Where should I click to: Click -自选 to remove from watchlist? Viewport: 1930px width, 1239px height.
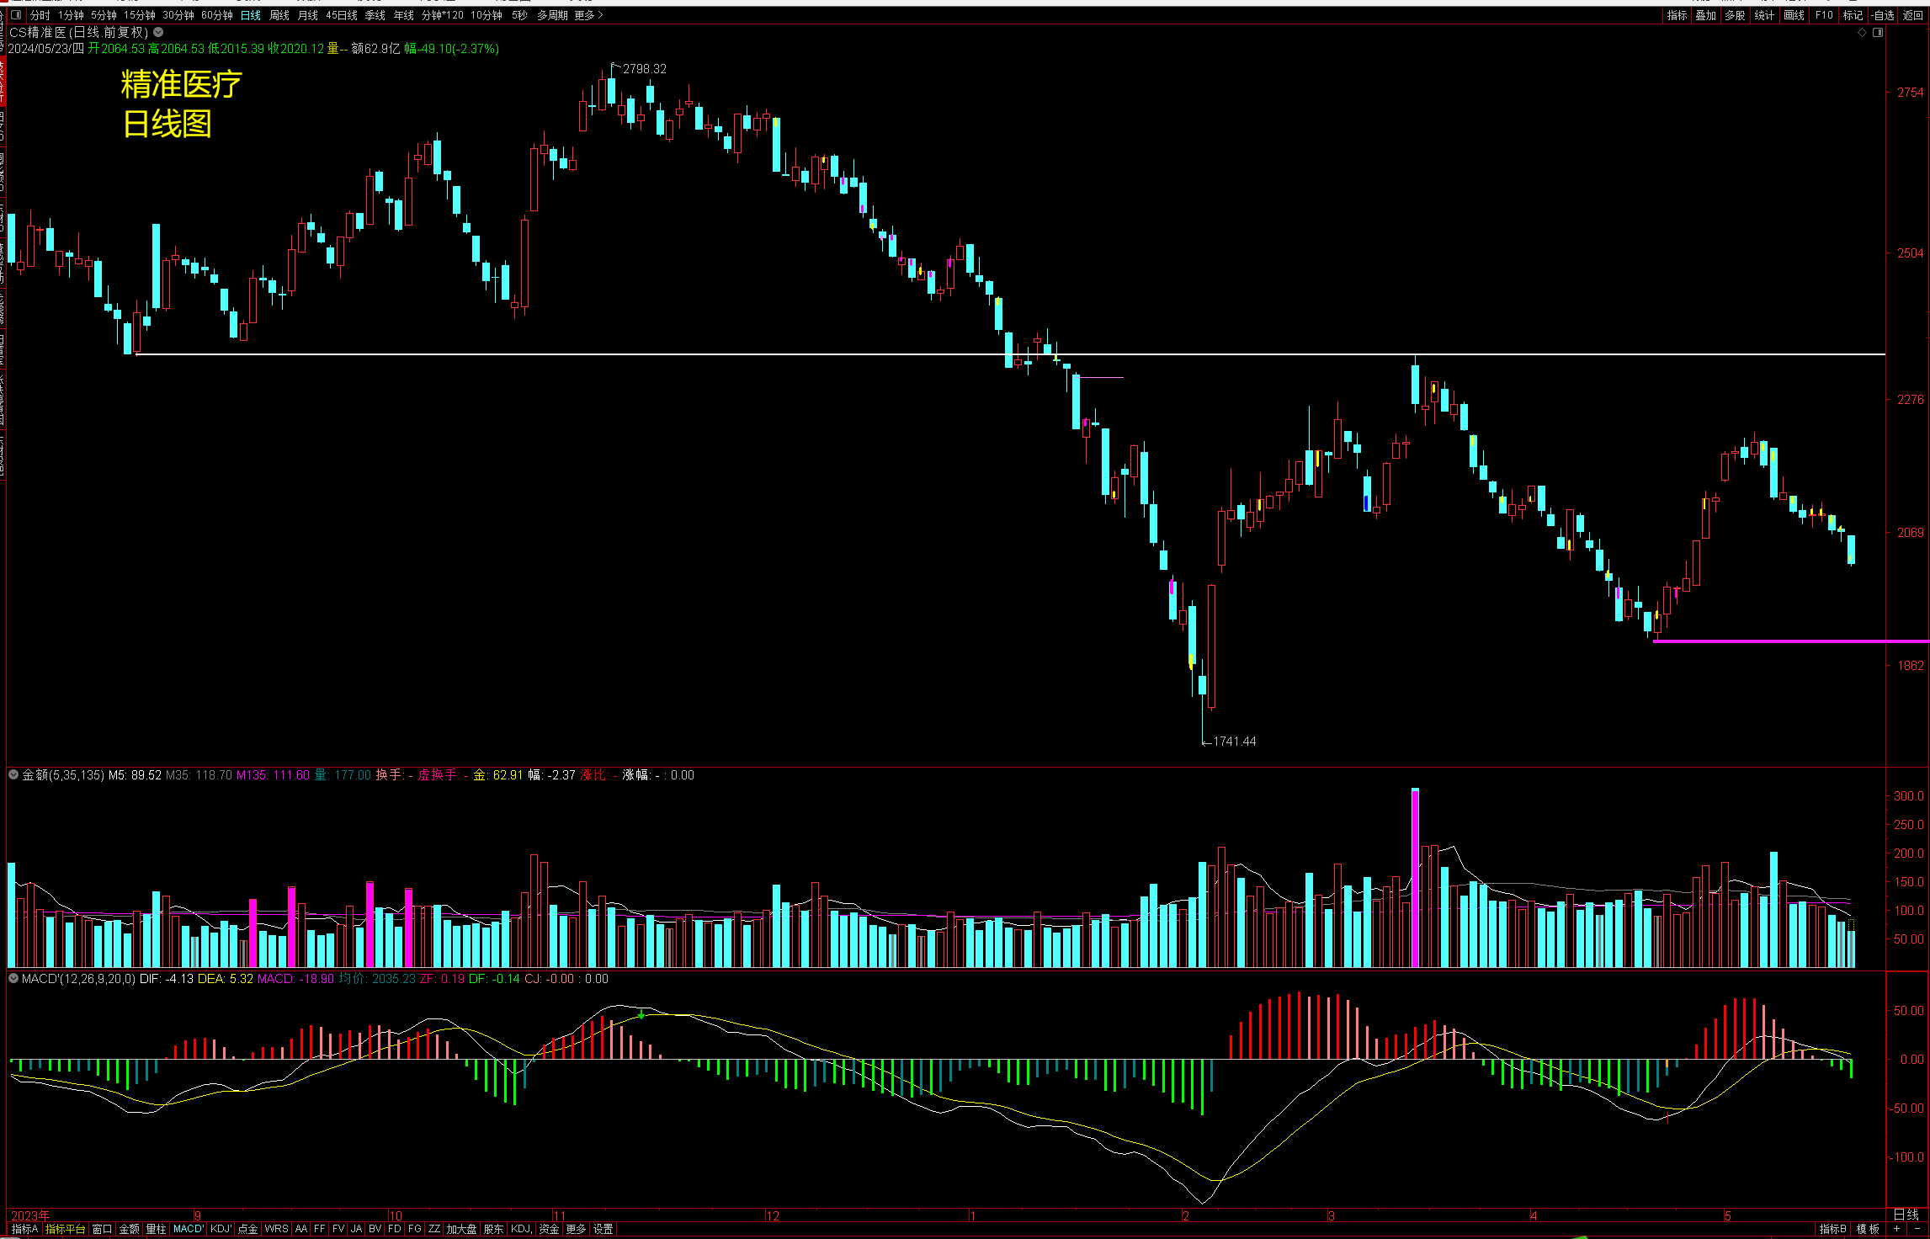[1884, 15]
